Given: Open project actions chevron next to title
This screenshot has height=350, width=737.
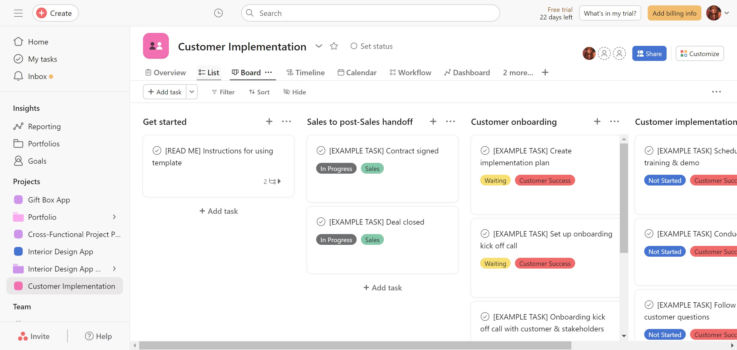Looking at the screenshot, I should point(319,46).
